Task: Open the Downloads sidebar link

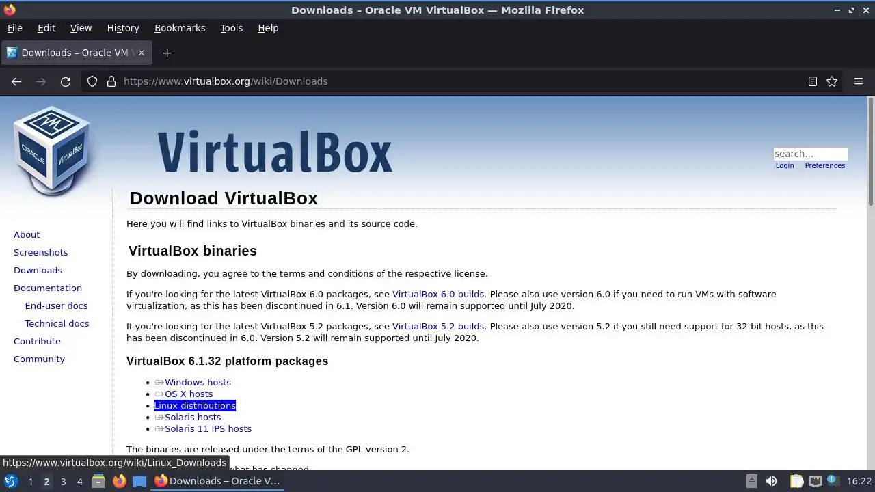Action: tap(38, 270)
